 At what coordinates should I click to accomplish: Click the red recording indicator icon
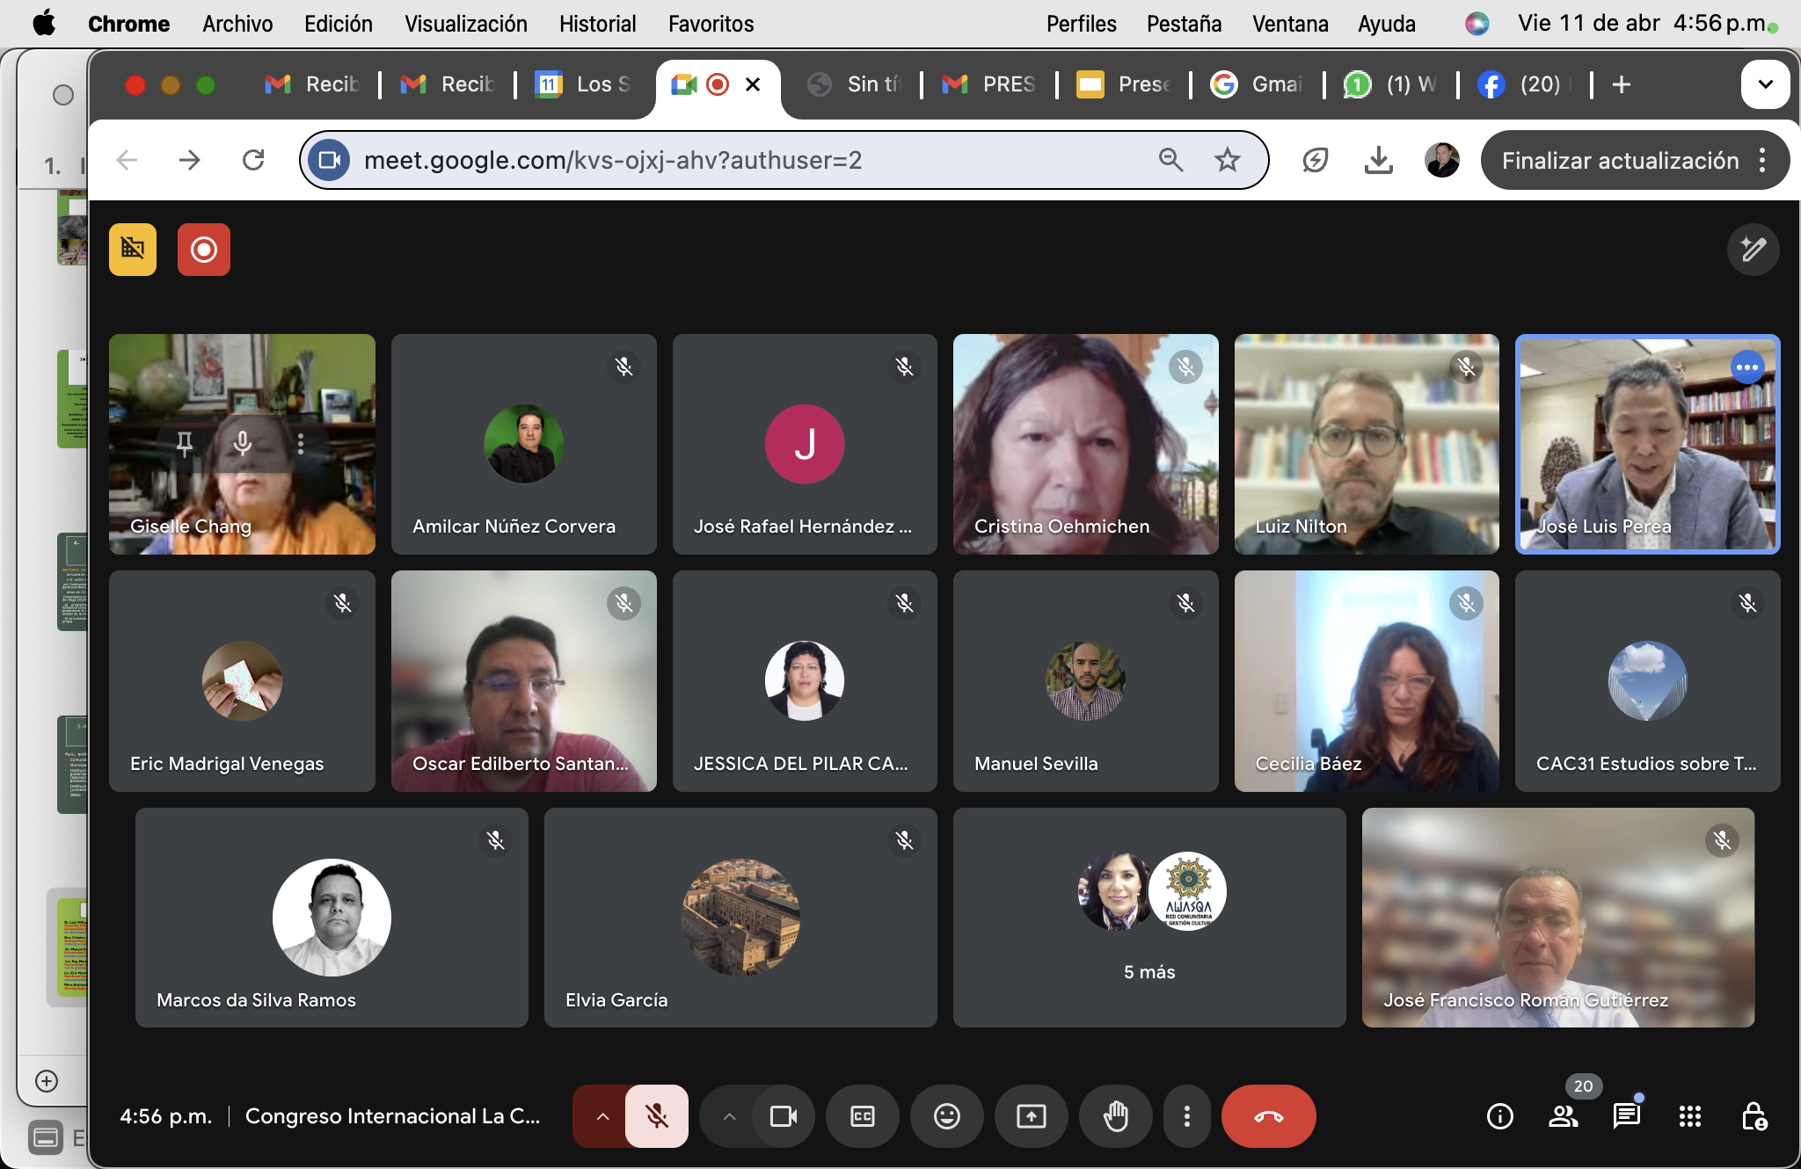coord(203,250)
